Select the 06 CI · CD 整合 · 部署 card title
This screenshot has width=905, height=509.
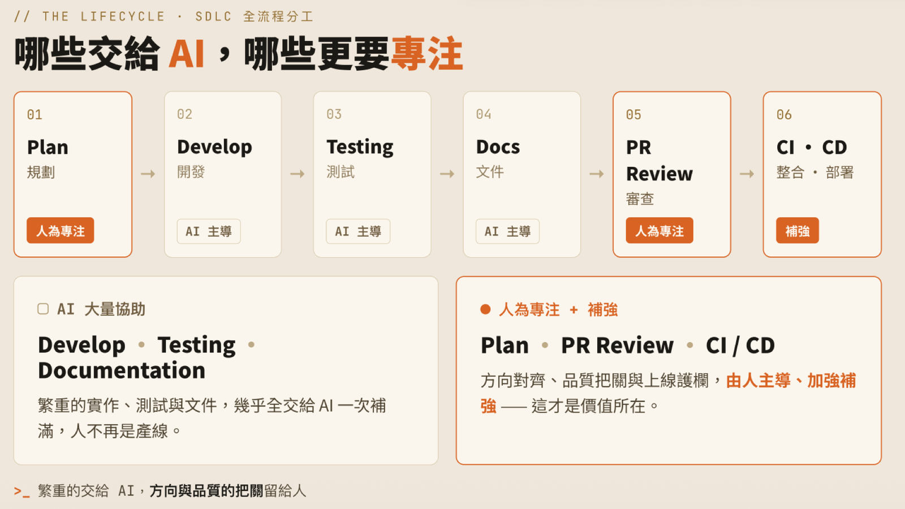[812, 147]
